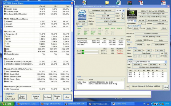171x106 pixels.
Task: Select the GPU Shader Clock sensor icon
Action: pyautogui.click(x=5, y=74)
